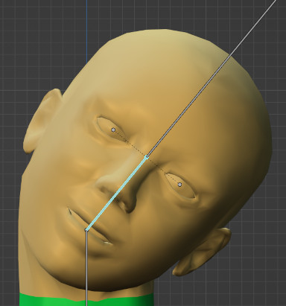Click the eye bone dot in the lower eye
The width and height of the screenshot is (286, 306).
179,185
